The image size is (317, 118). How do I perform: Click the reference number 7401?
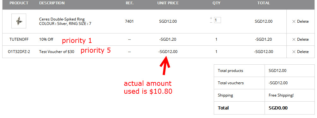pyautogui.click(x=129, y=21)
